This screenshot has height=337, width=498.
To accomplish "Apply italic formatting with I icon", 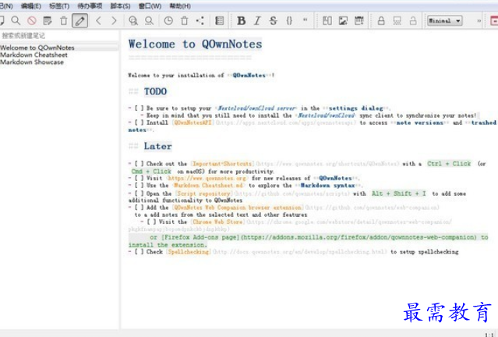I will click(257, 20).
